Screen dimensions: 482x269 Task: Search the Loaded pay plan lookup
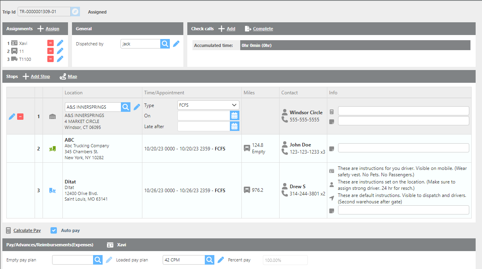pos(210,260)
